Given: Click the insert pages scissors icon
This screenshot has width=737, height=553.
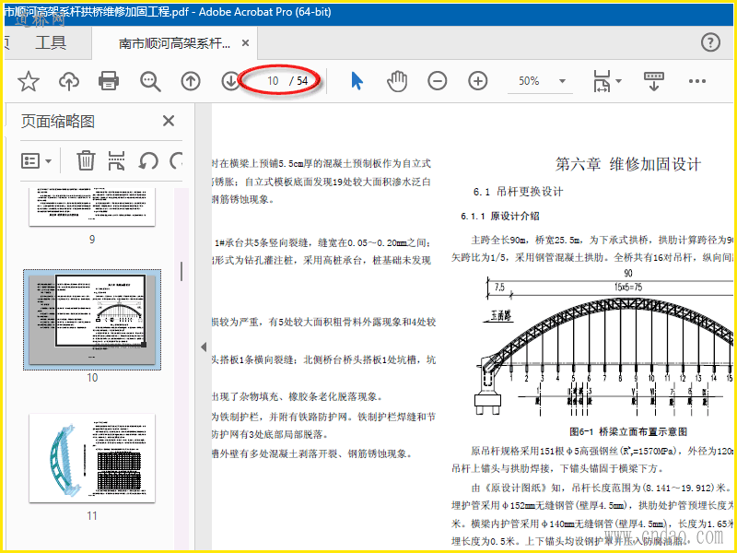Looking at the screenshot, I should pos(116,160).
